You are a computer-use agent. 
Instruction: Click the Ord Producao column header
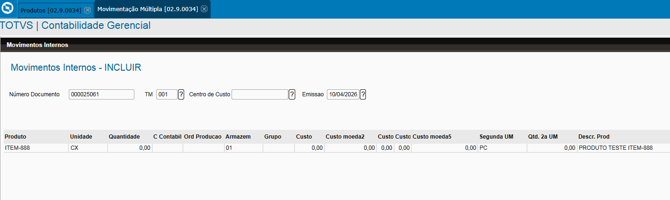tap(203, 137)
